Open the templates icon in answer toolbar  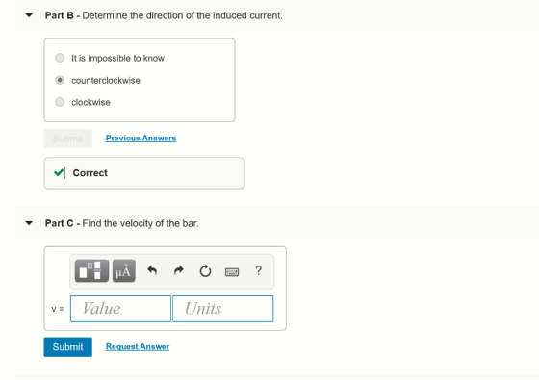91,270
